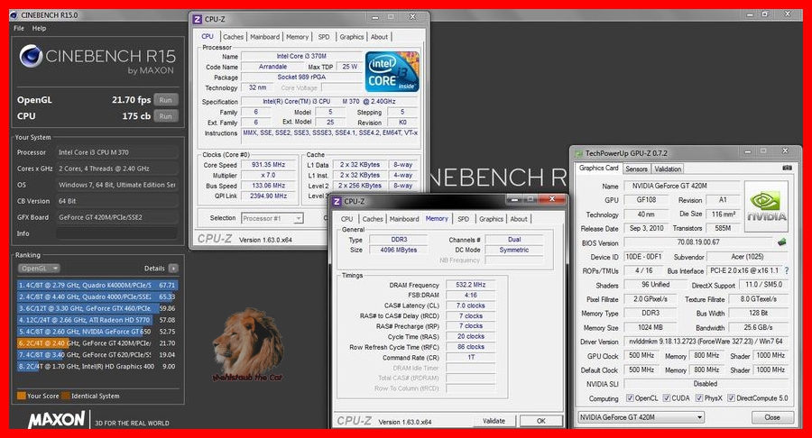
Task: Toggle the DirectCompute 5.0 checkbox
Action: 731,398
